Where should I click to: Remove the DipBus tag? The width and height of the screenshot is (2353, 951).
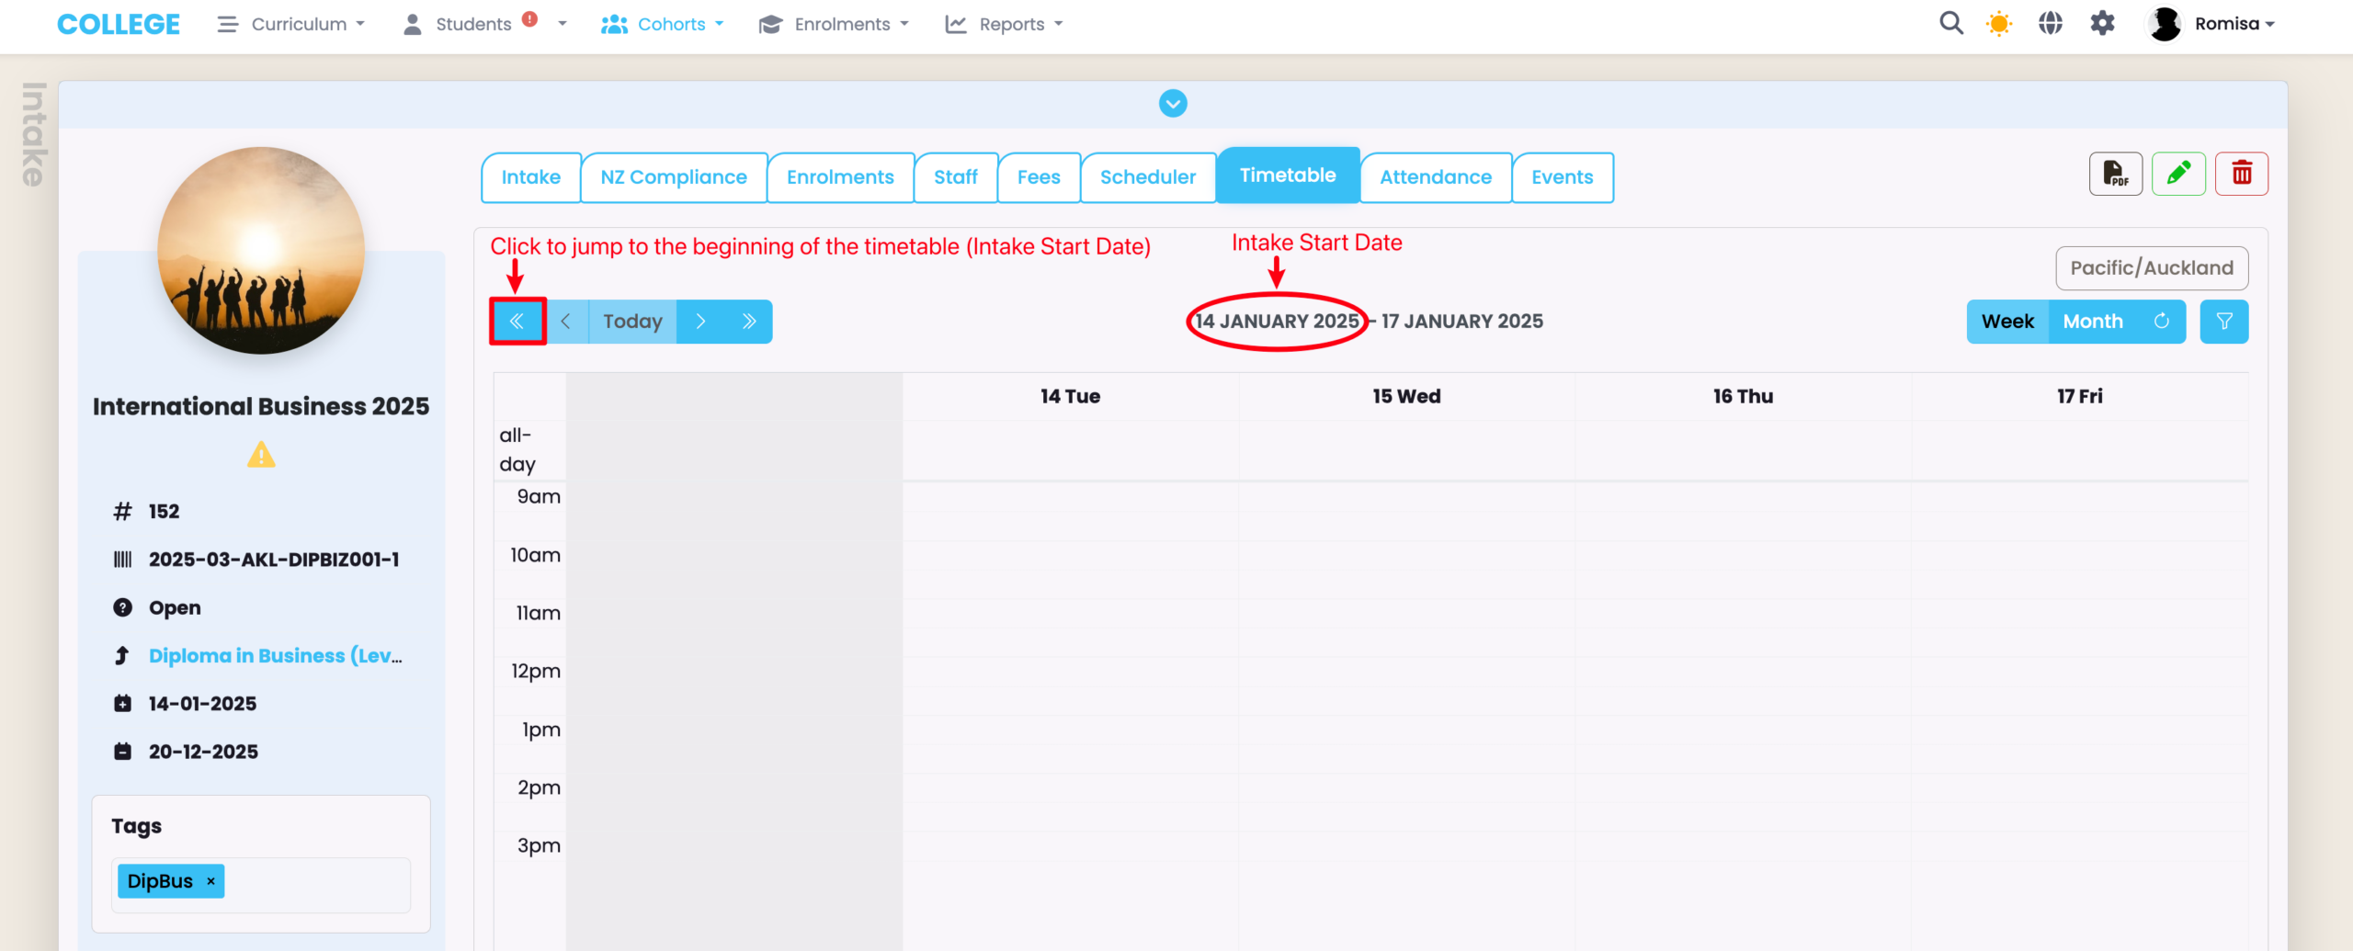coord(210,881)
